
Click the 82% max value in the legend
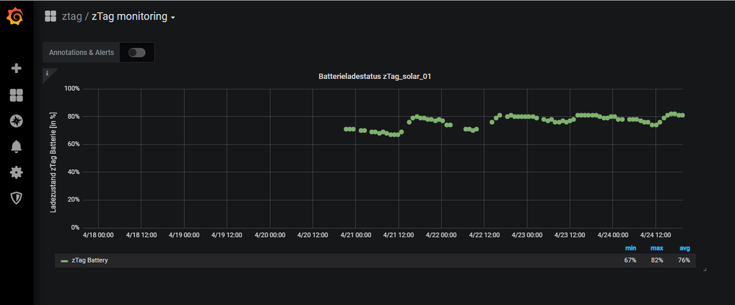[x=657, y=260]
